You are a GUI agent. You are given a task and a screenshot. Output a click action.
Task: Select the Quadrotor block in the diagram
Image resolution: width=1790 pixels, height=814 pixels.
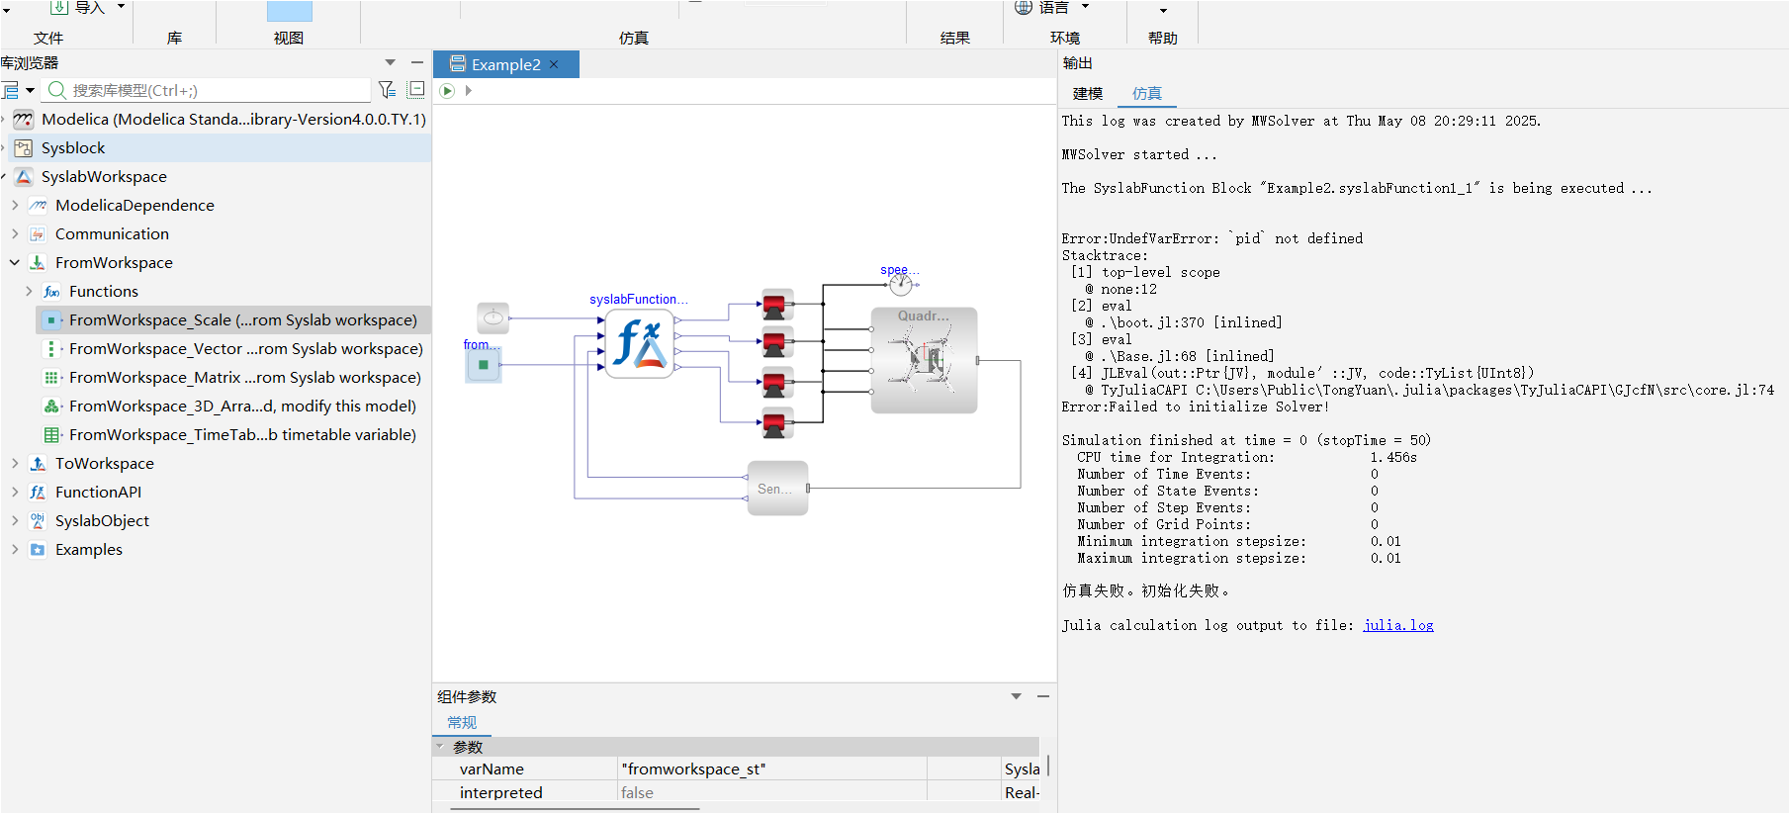(924, 360)
